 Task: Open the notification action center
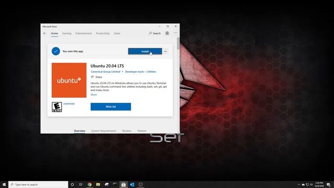[x=328, y=184]
